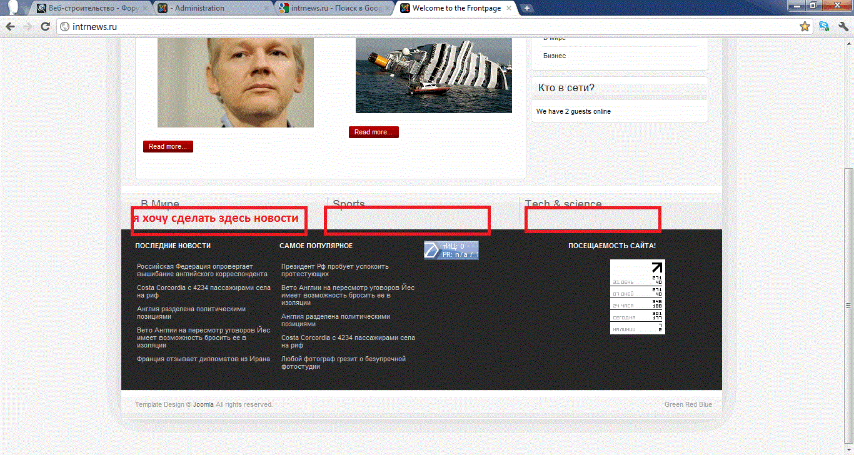Viewport: 854px width, 455px height.
Task: Click Read more under the ship photo
Action: click(373, 132)
